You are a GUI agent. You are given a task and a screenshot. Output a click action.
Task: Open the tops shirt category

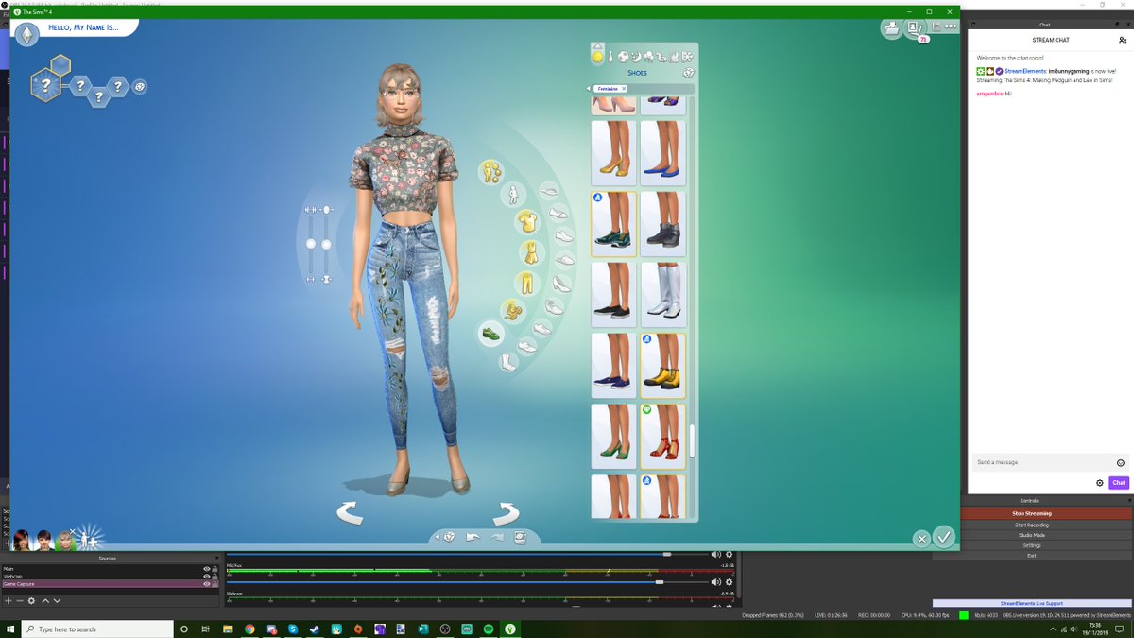pos(527,222)
